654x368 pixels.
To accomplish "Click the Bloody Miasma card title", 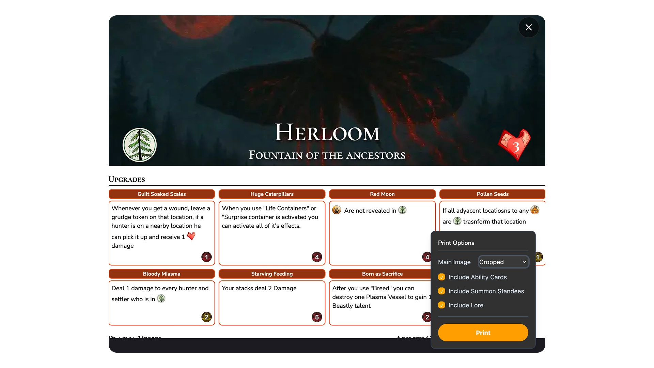I will pos(161,274).
